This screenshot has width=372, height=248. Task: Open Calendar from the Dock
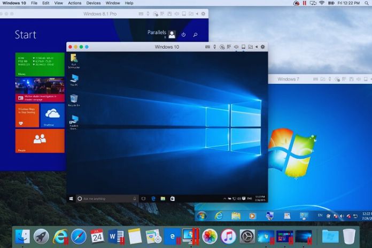(x=97, y=236)
